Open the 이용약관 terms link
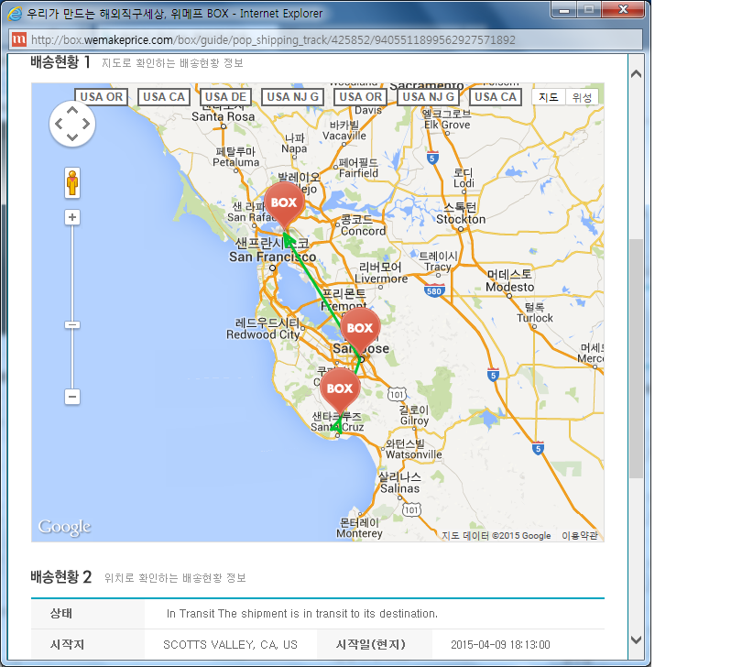 579,536
